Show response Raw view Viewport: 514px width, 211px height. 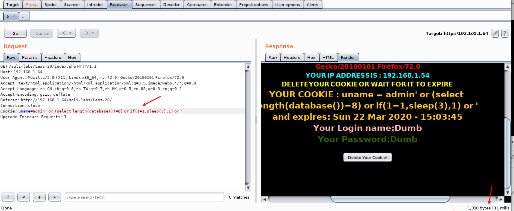tap(273, 57)
